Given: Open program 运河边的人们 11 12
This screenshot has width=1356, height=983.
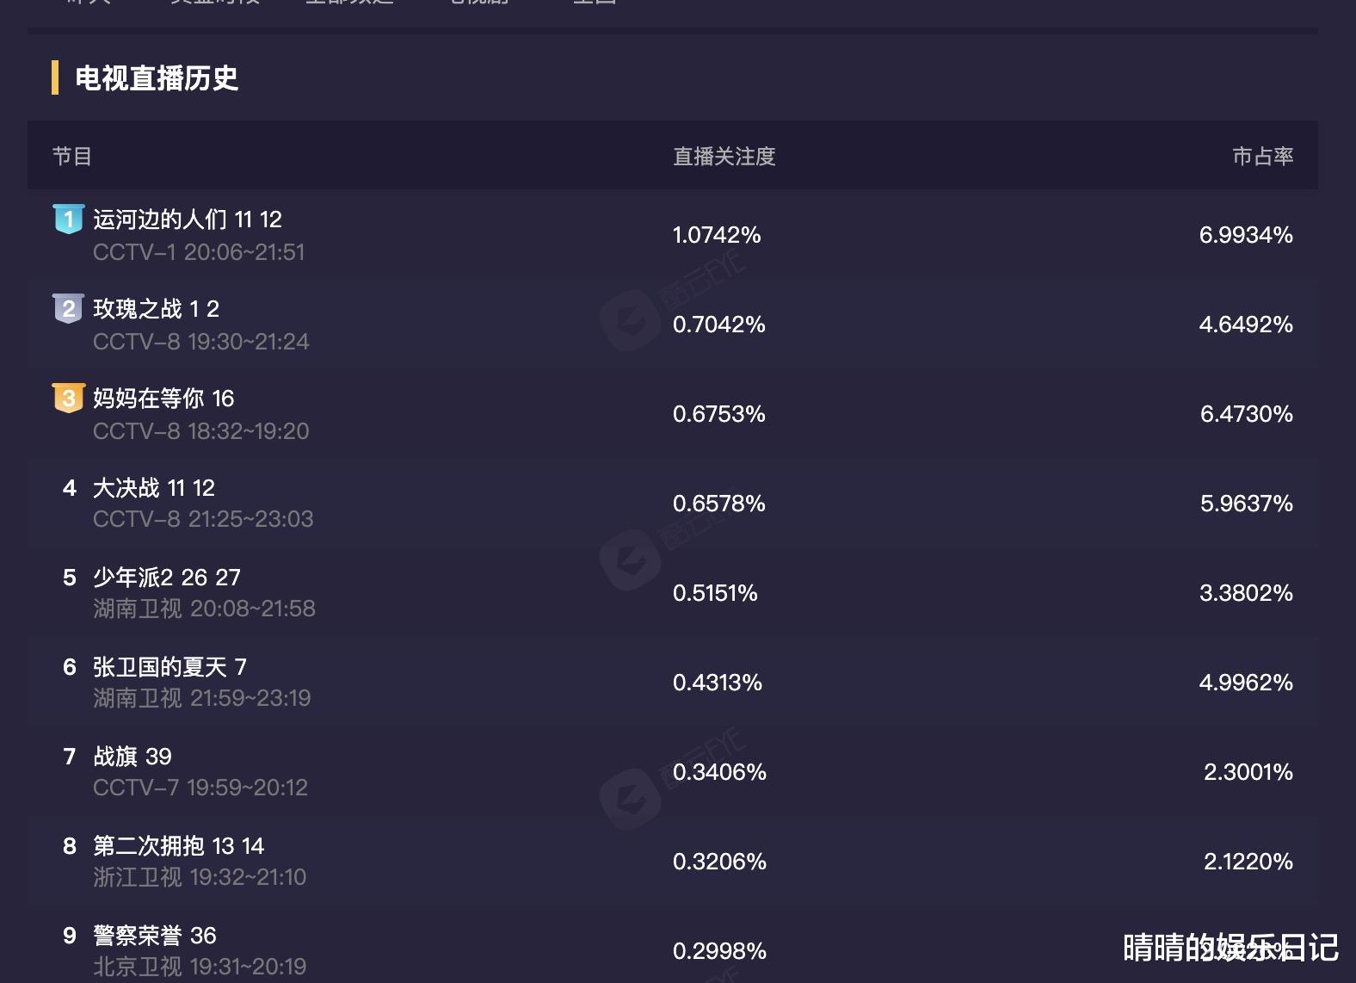Looking at the screenshot, I should tap(188, 219).
